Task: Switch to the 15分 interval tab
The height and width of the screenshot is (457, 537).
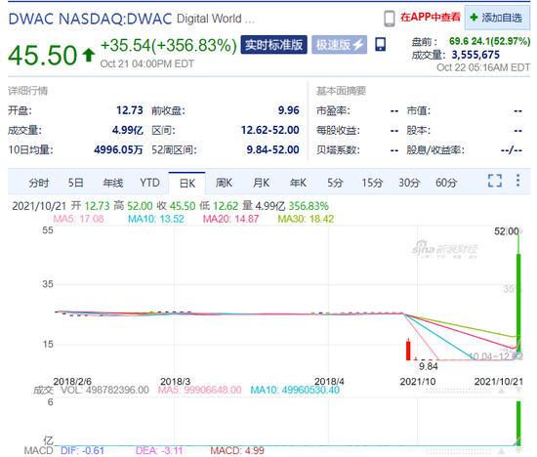Action: coord(372,183)
